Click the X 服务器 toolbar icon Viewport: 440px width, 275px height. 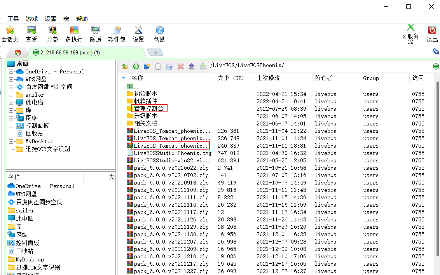pos(410,34)
